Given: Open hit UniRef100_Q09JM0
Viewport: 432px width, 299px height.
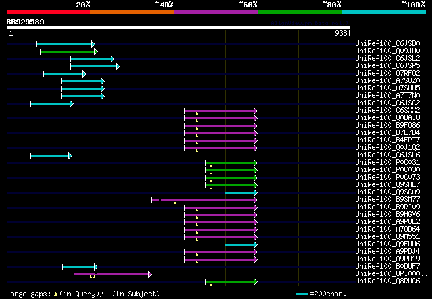Looking at the screenshot, I should click(x=387, y=51).
